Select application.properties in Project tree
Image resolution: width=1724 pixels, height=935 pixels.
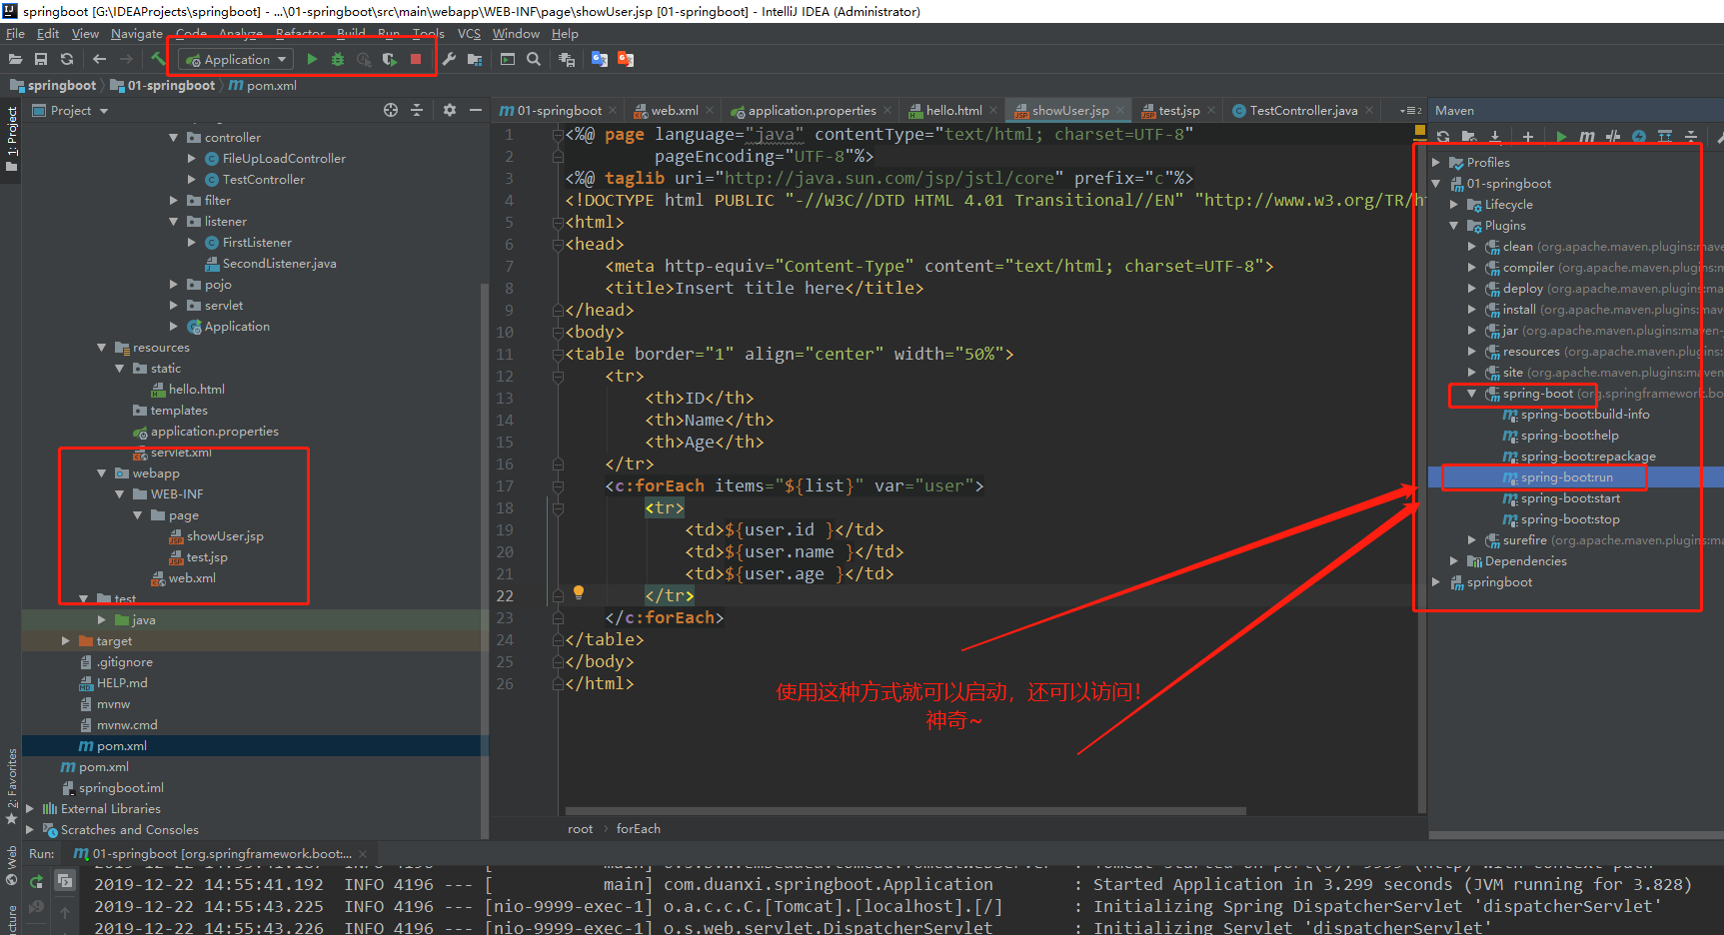pyautogui.click(x=214, y=432)
